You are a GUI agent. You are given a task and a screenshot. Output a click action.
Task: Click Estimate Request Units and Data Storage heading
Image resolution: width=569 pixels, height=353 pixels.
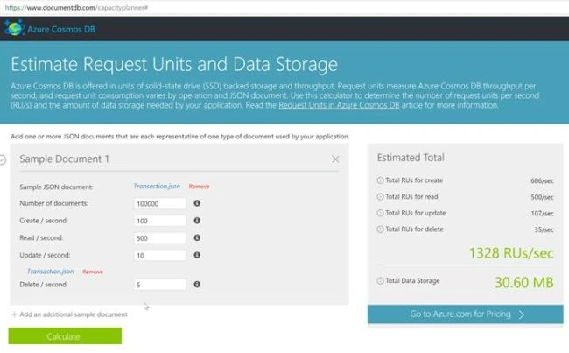(174, 64)
